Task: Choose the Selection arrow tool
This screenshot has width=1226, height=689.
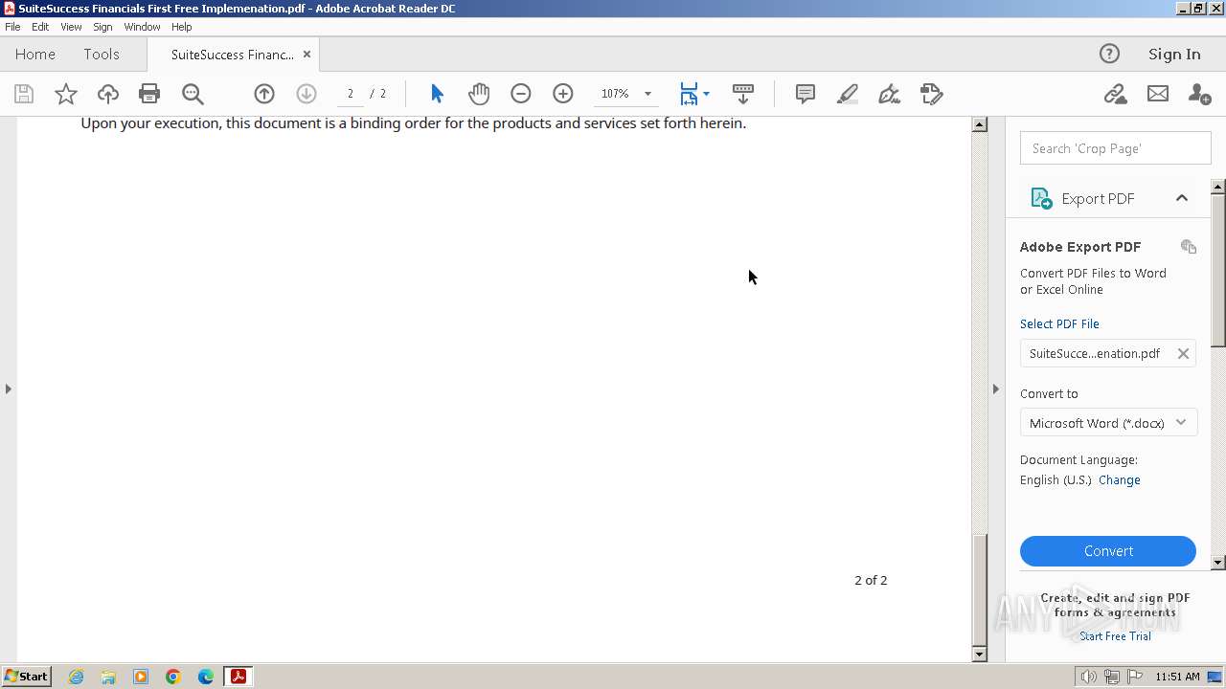Action: [x=437, y=94]
